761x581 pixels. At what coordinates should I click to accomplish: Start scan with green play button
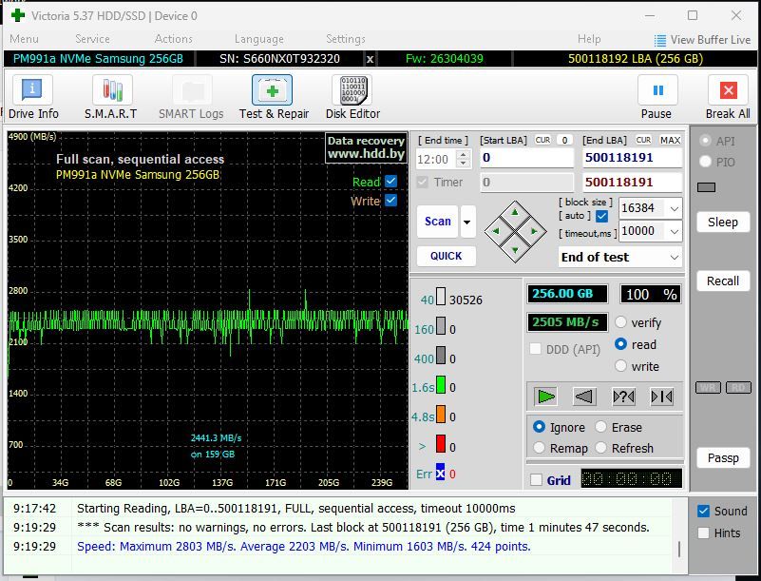pyautogui.click(x=545, y=397)
